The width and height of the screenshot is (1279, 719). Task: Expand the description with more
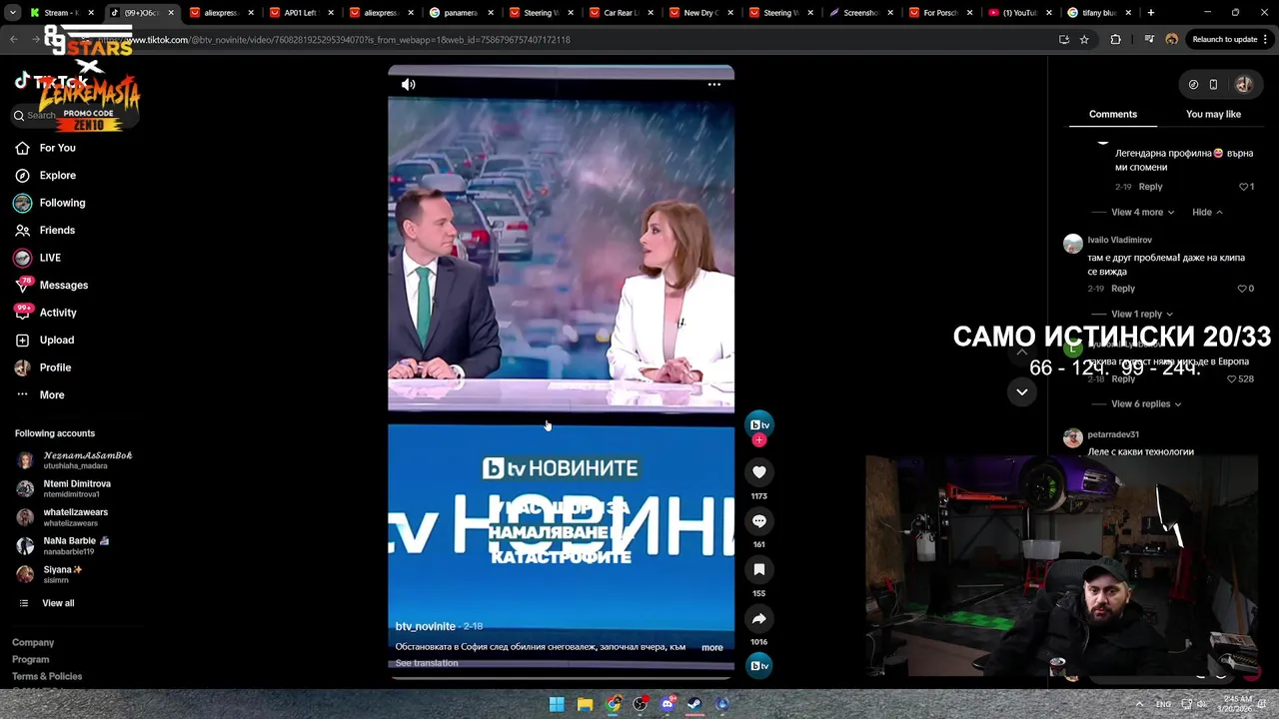tap(711, 648)
